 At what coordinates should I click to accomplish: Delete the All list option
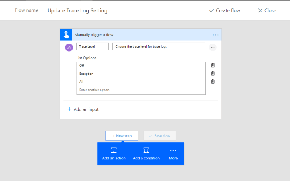pyautogui.click(x=213, y=81)
